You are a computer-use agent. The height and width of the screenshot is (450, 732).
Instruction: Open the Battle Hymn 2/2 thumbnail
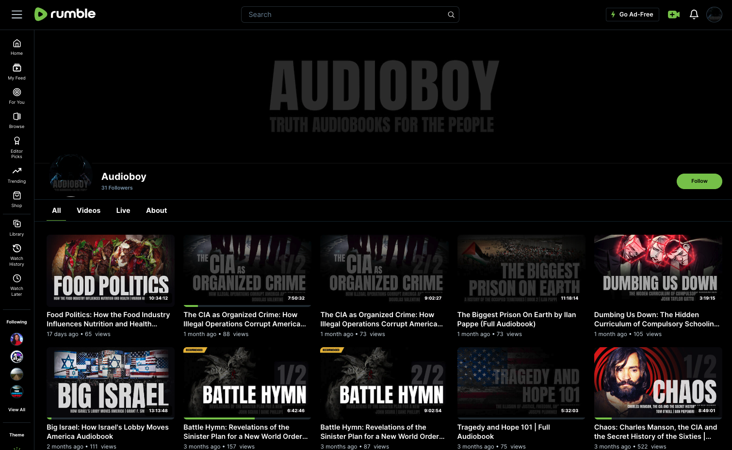384,383
